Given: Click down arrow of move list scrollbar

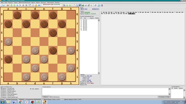Looking at the screenshot, I should tap(99, 73).
